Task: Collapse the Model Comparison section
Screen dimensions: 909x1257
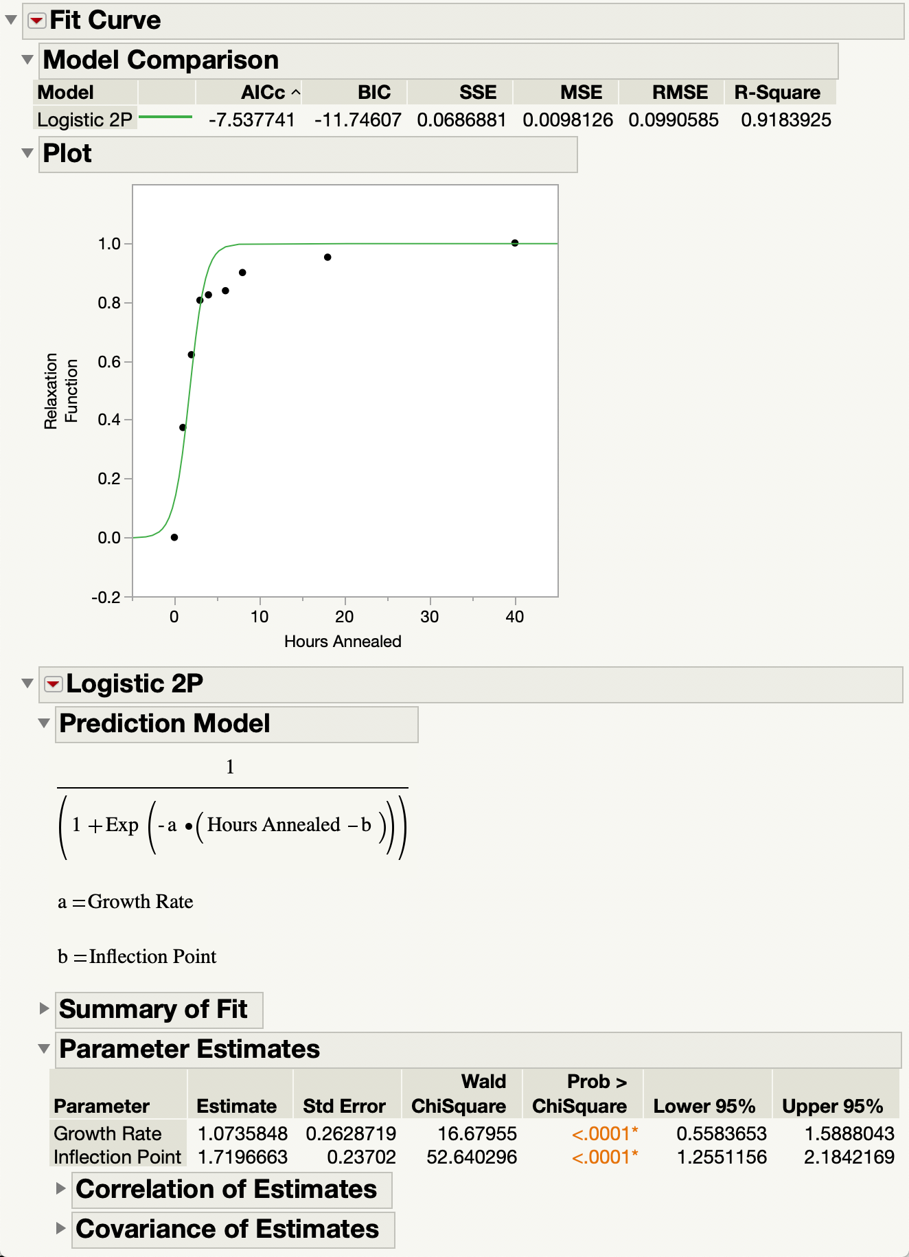Action: [27, 60]
